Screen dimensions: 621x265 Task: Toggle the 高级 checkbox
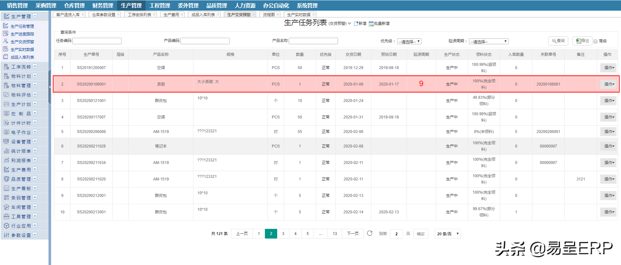click(595, 41)
